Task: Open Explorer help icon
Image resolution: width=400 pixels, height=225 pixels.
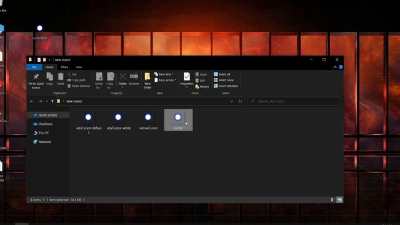Action: pyautogui.click(x=341, y=67)
